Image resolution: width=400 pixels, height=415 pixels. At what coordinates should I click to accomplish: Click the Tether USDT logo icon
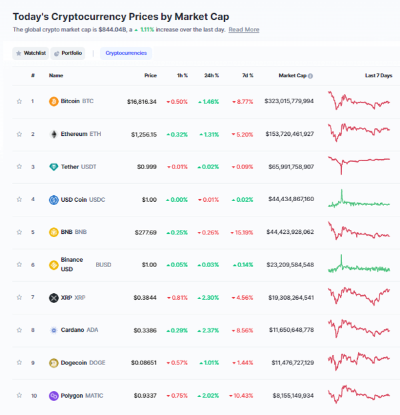click(x=54, y=167)
